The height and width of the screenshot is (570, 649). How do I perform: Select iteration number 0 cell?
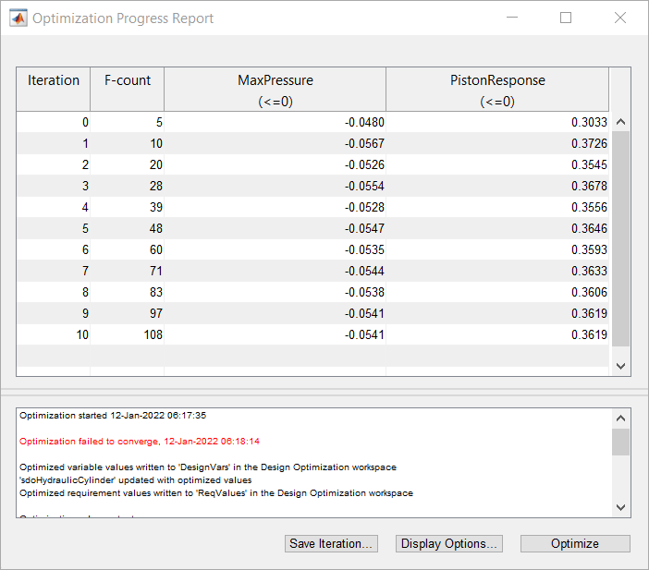point(54,123)
